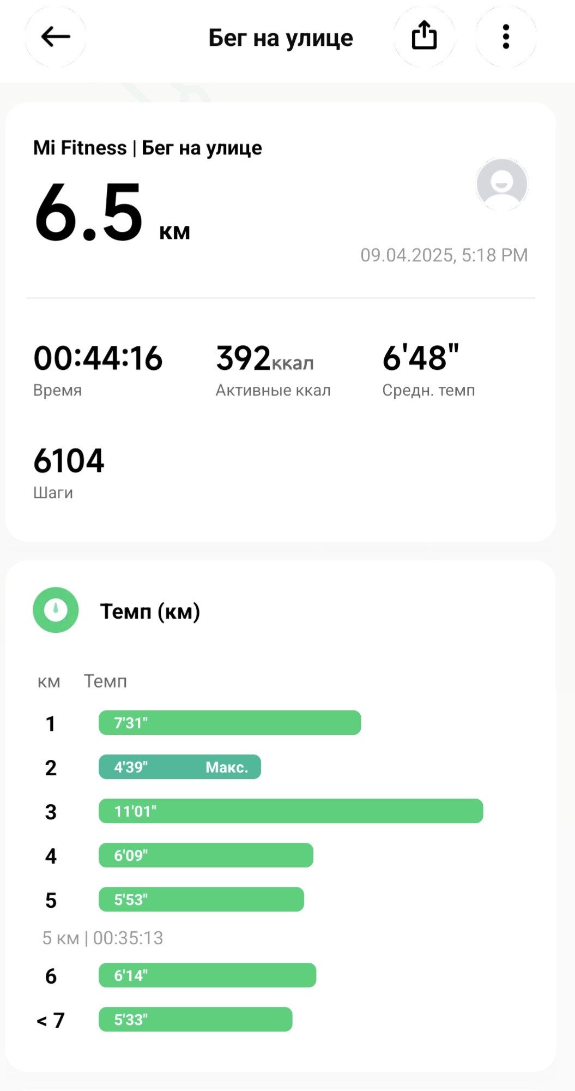
Task: Tap the green pace gauge icon
Action: click(56, 610)
